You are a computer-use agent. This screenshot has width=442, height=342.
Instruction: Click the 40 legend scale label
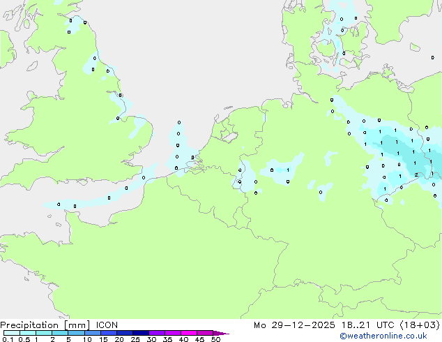(x=183, y=340)
